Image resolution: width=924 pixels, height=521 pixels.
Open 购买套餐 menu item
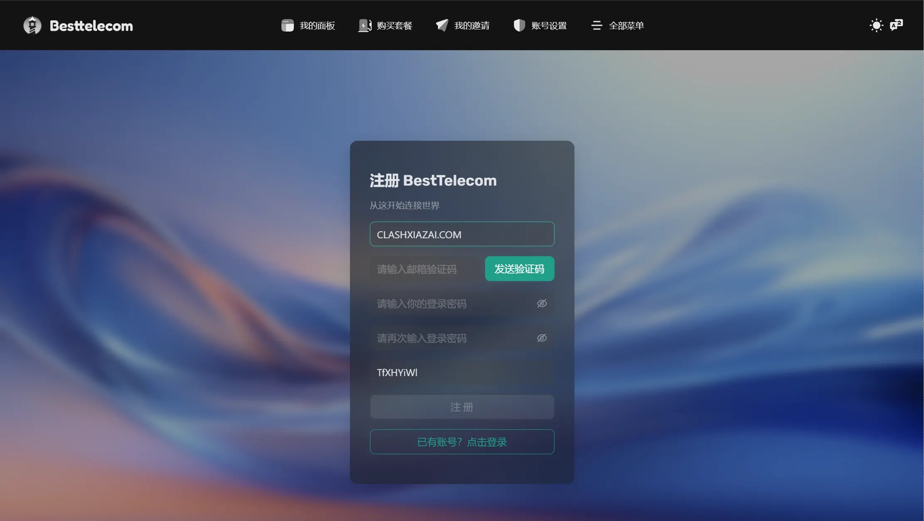394,25
